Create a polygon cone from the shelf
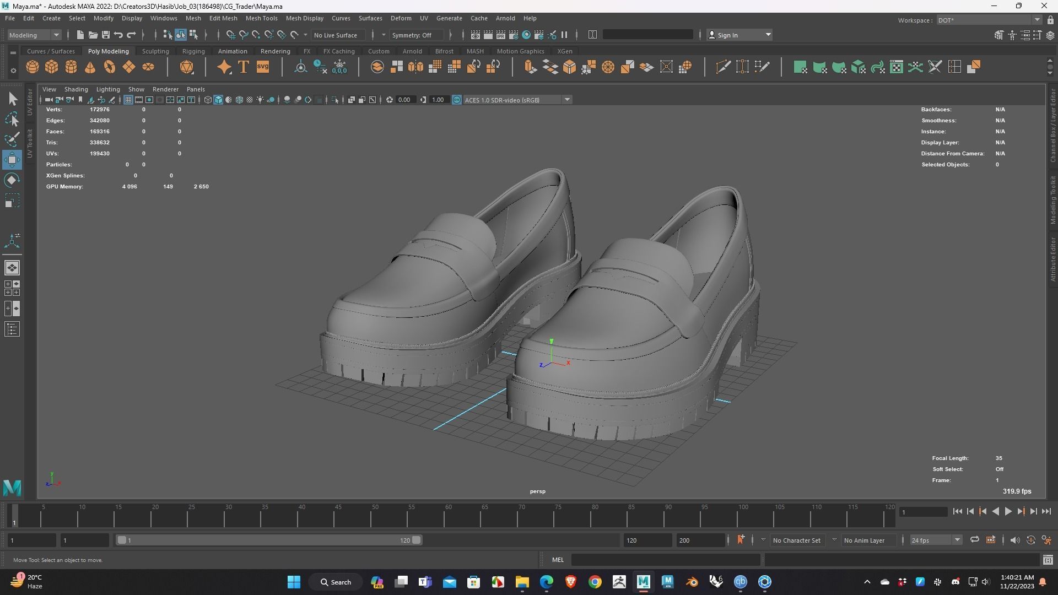 pos(90,67)
